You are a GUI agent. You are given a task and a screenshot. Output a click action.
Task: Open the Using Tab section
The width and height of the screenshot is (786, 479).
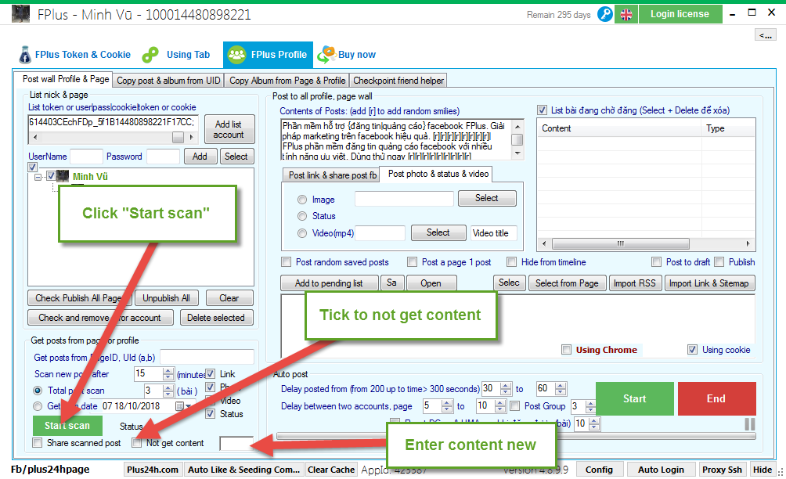click(x=176, y=55)
